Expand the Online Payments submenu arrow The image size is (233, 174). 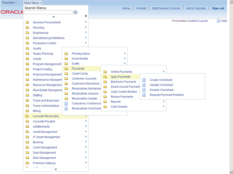tap(164, 72)
